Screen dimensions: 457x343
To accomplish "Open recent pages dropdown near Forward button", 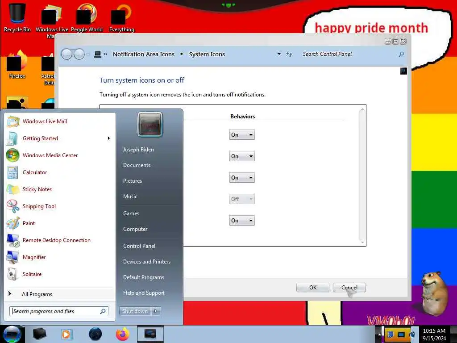I will point(88,54).
